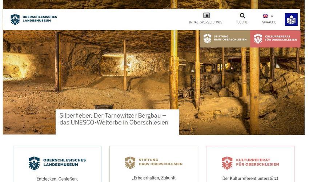Switch to Kulturreferat für Oberschlesien tab
Image resolution: width=309 pixels, height=182 pixels.
275,39
